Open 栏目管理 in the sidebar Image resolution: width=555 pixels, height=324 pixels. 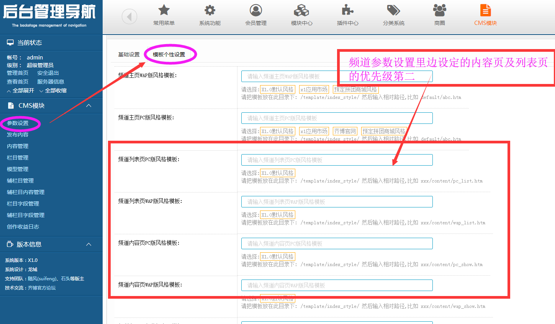(18, 158)
